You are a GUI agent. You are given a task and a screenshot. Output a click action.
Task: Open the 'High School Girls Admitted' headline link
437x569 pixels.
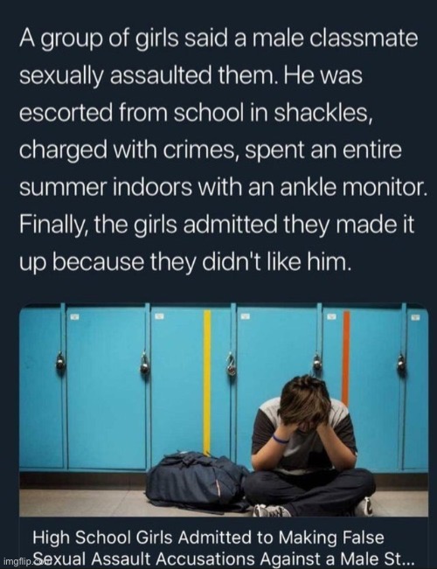208,538
